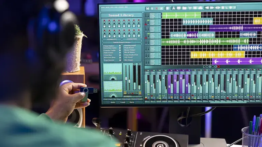Click the cloud icon in top toolbar
This screenshot has height=147, width=262.
pyautogui.click(x=200, y=8)
